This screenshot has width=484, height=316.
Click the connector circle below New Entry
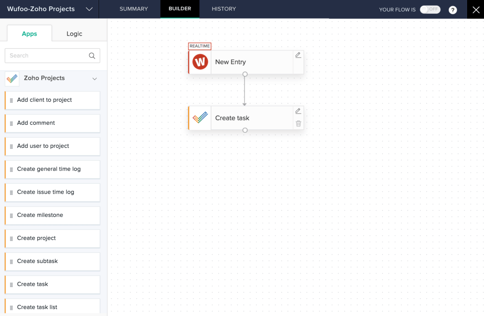click(245, 74)
